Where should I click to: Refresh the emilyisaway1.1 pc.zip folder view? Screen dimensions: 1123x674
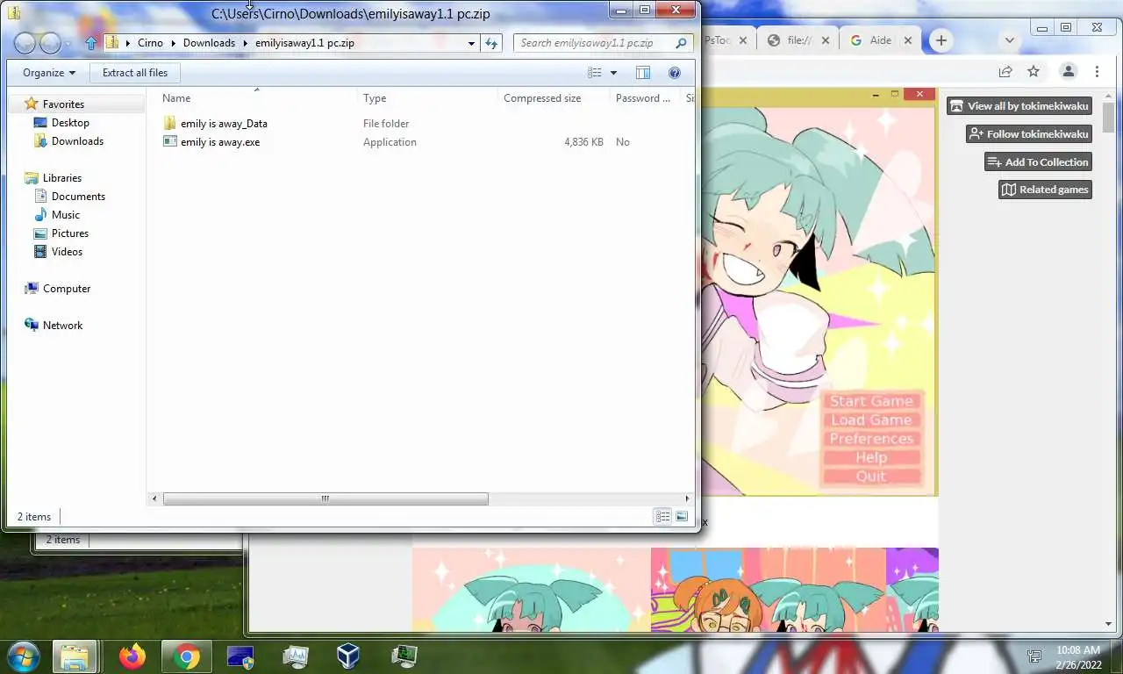pyautogui.click(x=491, y=42)
